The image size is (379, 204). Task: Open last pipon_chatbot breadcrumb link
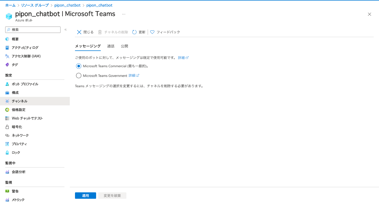pyautogui.click(x=99, y=5)
